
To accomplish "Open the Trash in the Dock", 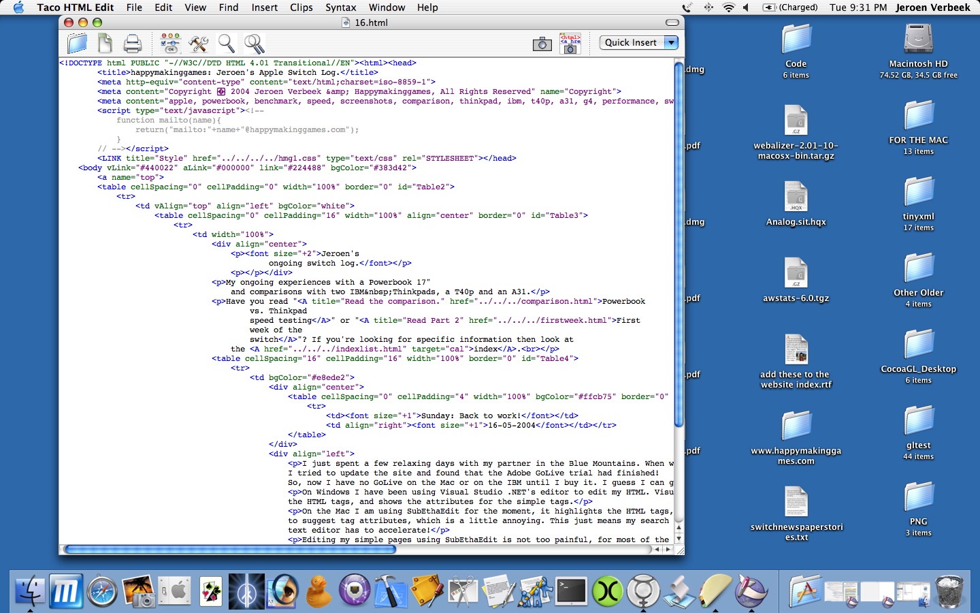I will [x=949, y=591].
